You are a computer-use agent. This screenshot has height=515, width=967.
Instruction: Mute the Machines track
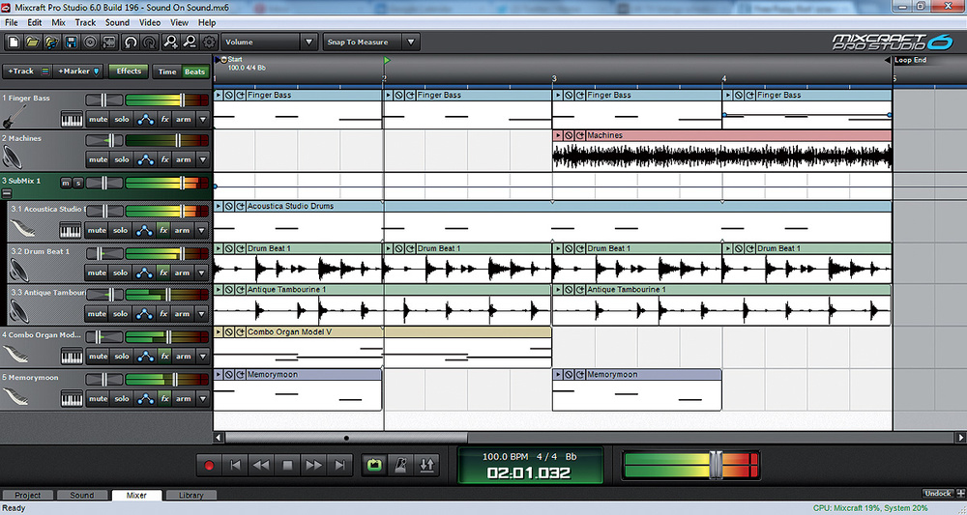click(98, 159)
